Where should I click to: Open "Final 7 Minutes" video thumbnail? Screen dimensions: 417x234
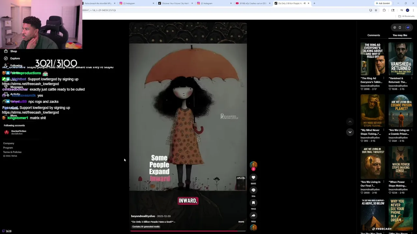pyautogui.click(x=372, y=162)
